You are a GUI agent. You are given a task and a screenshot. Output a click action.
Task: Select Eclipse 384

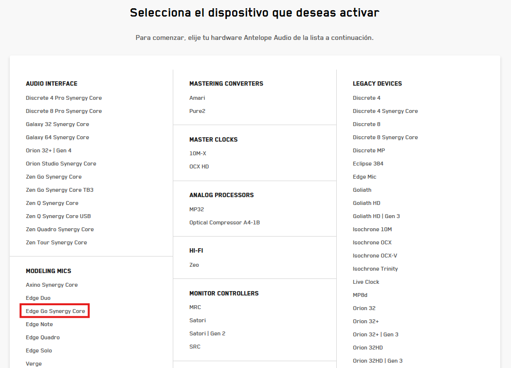click(x=368, y=164)
